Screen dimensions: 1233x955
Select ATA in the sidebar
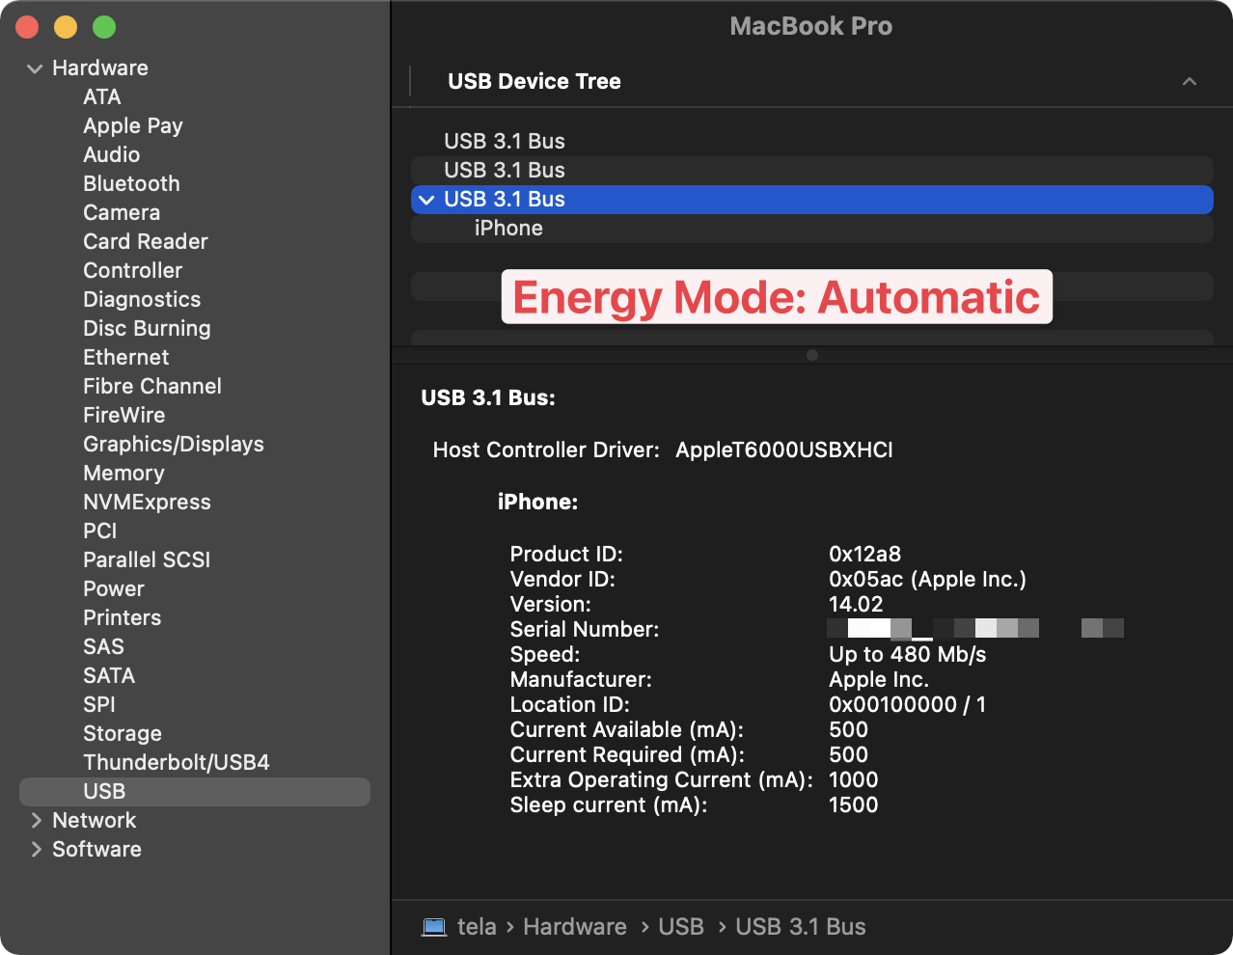[101, 97]
